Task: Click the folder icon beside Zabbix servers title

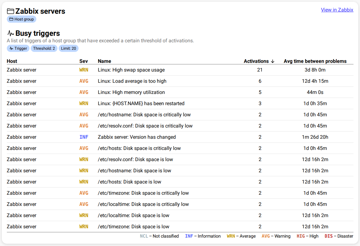Action: coord(11,12)
